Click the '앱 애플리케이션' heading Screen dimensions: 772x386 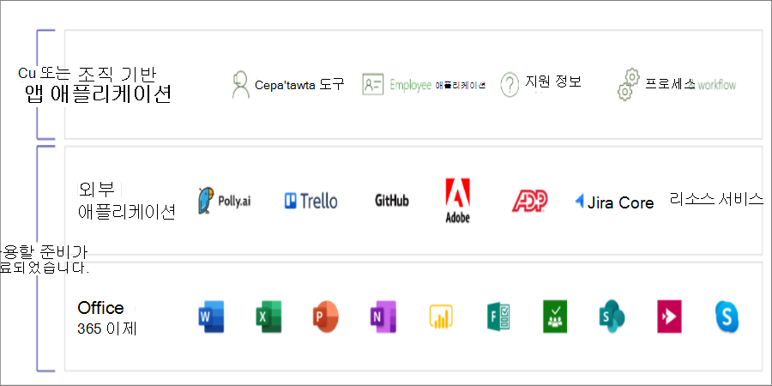(x=98, y=94)
